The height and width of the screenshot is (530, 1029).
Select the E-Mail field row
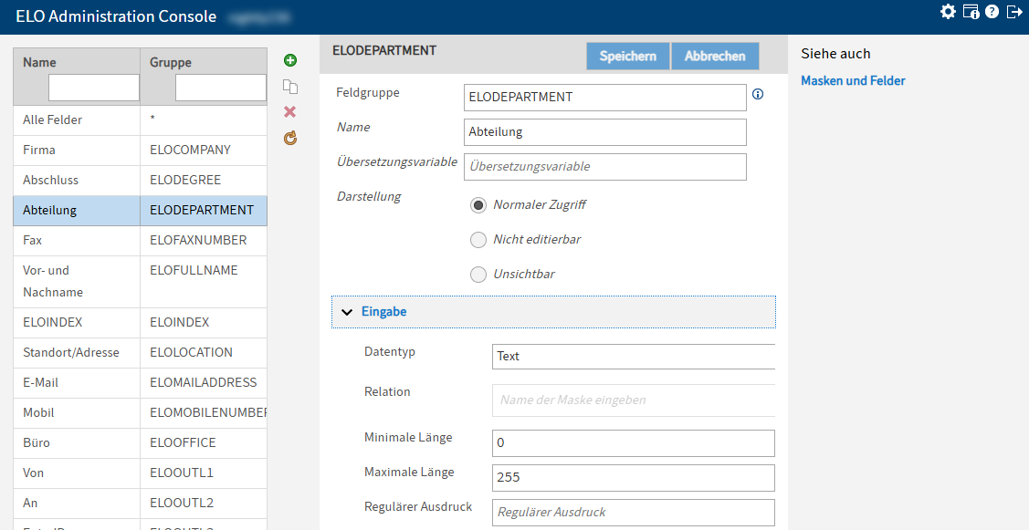(140, 383)
